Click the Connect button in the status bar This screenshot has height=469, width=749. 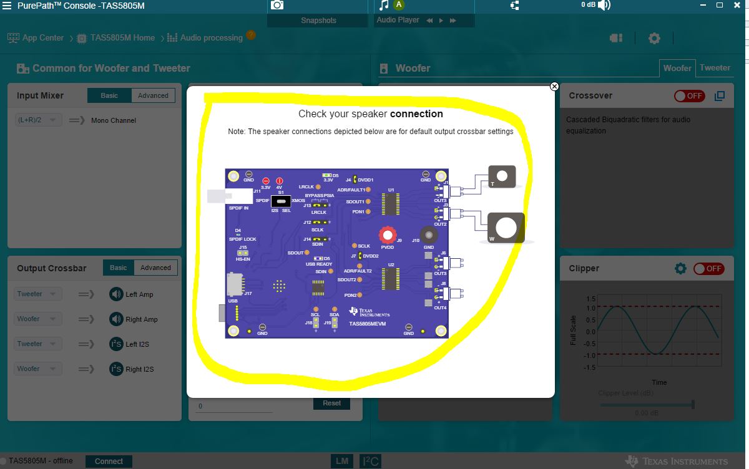[109, 462]
